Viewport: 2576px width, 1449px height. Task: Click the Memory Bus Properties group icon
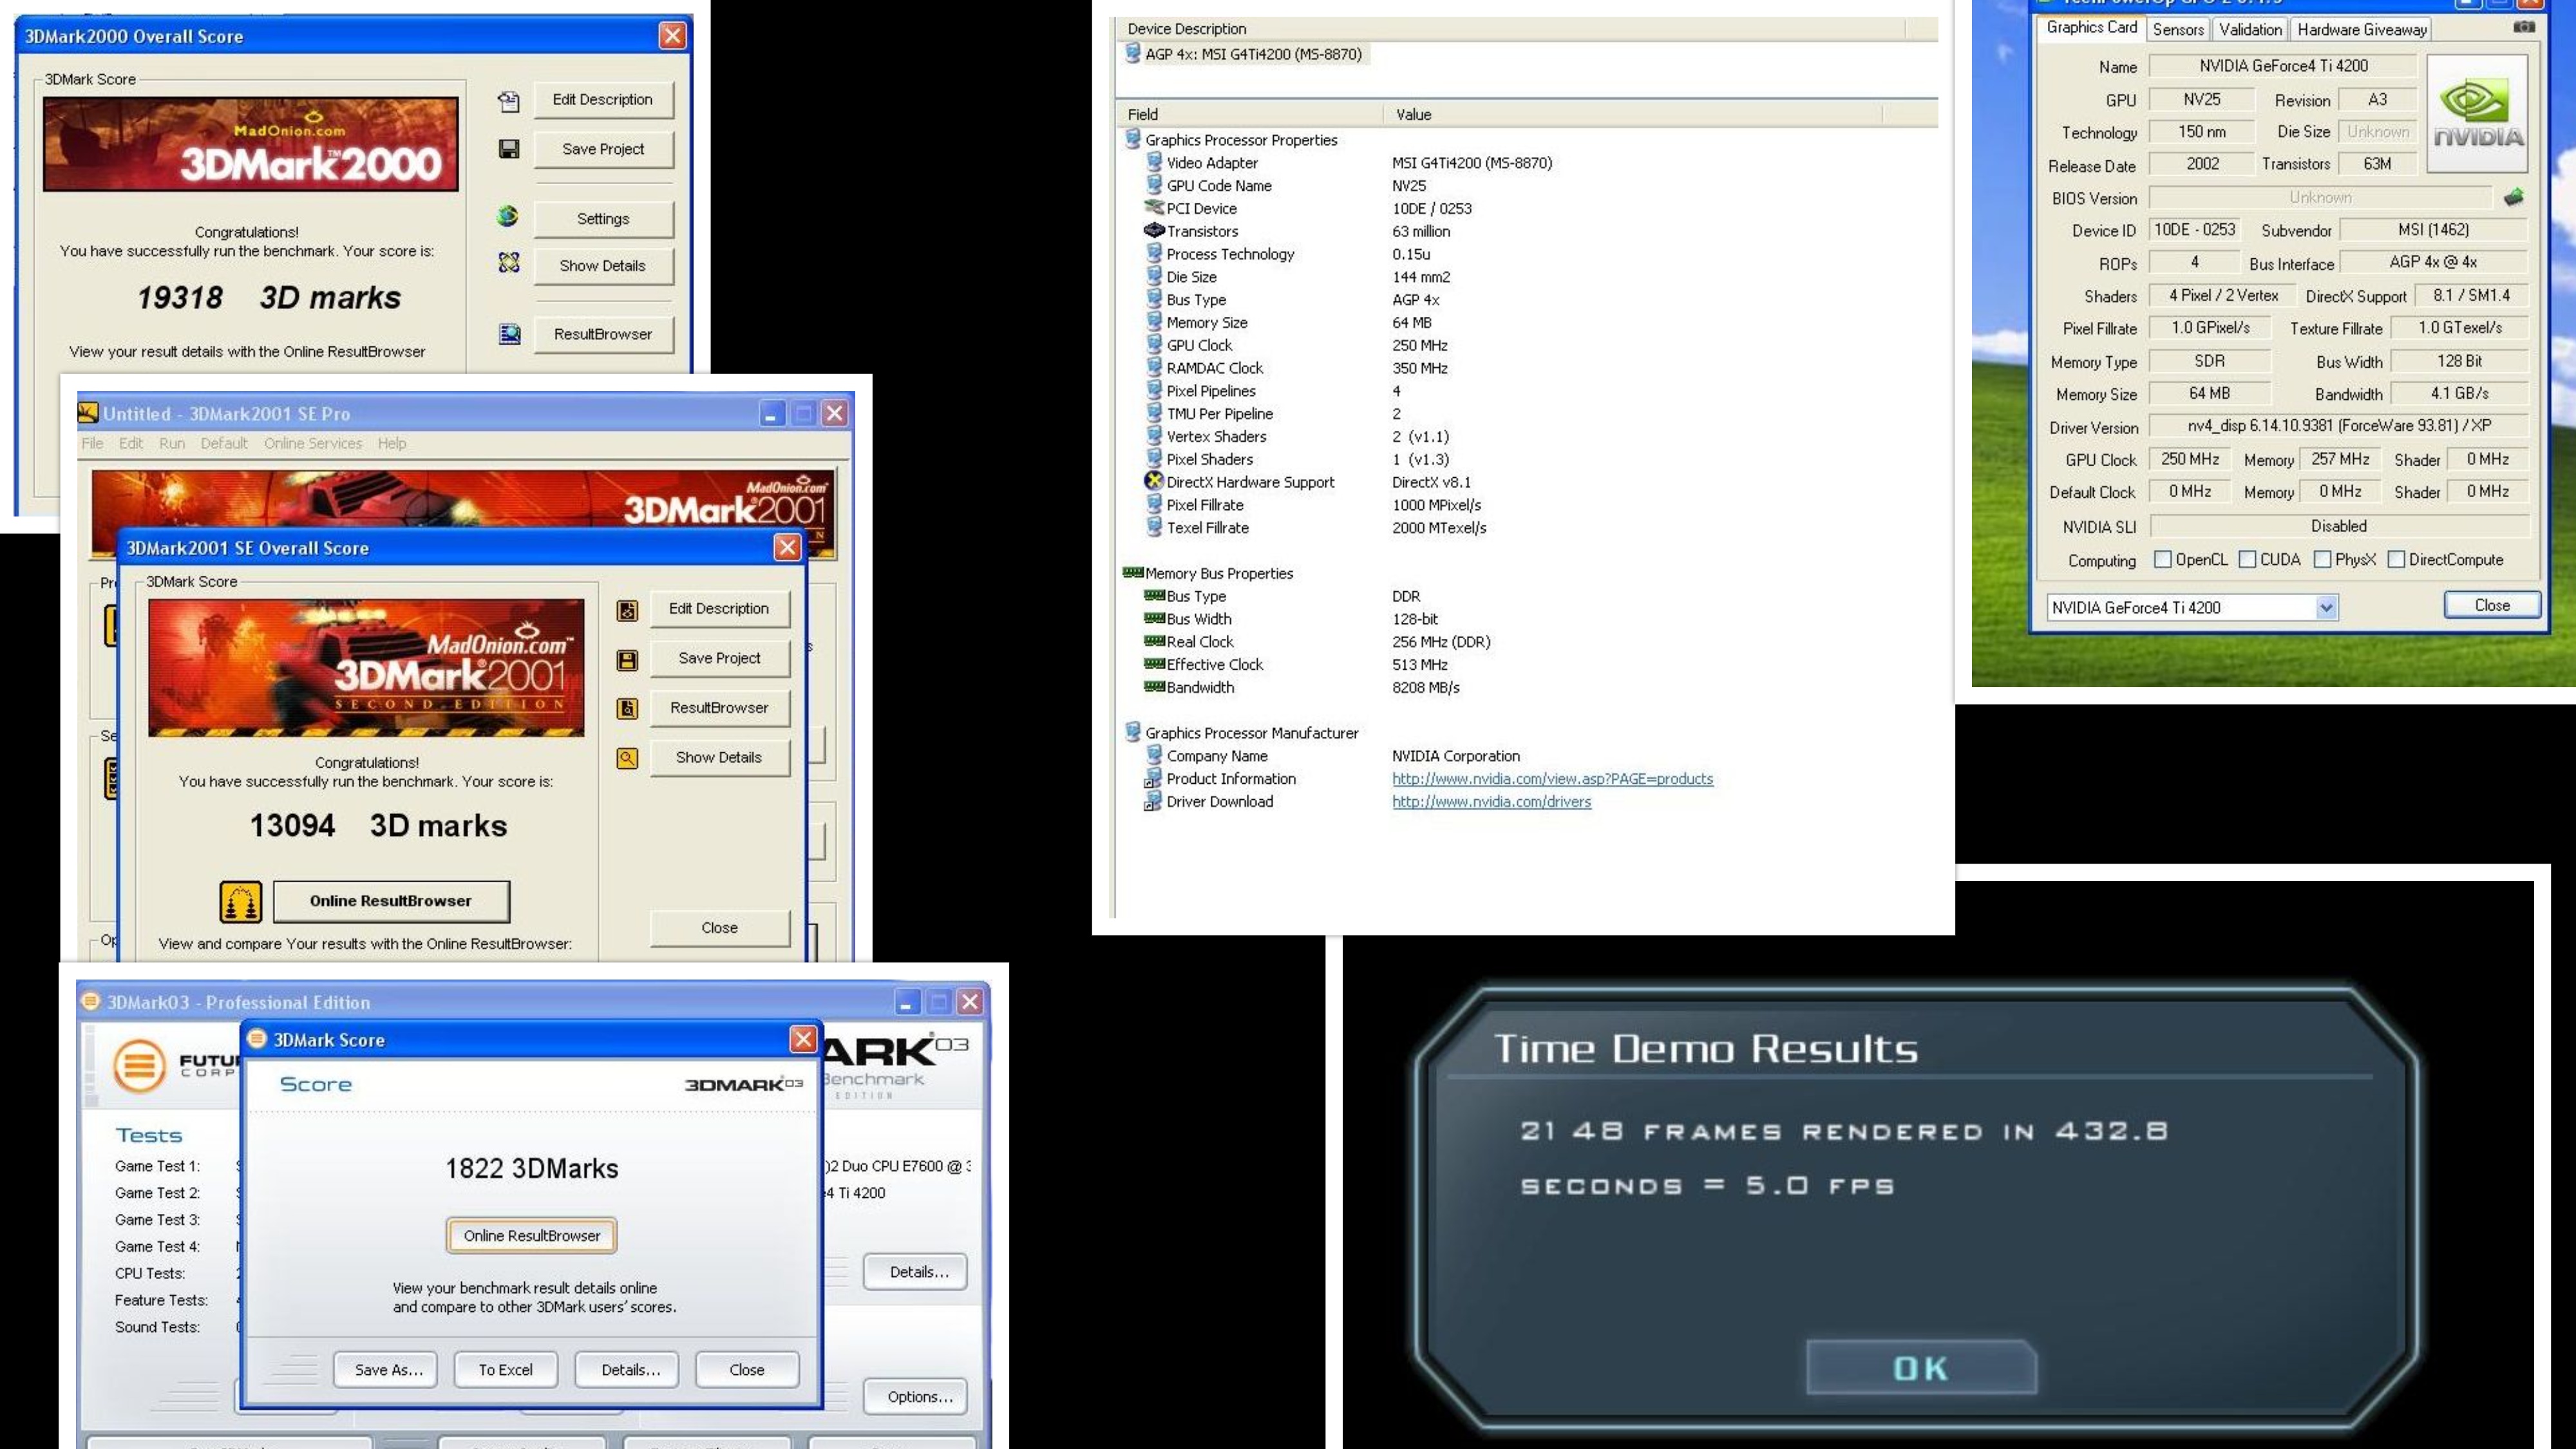pos(1132,572)
